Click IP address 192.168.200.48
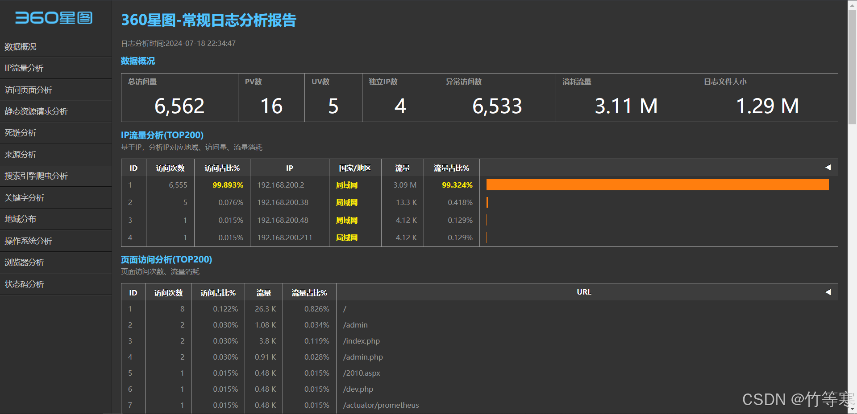857x414 pixels. tap(283, 220)
